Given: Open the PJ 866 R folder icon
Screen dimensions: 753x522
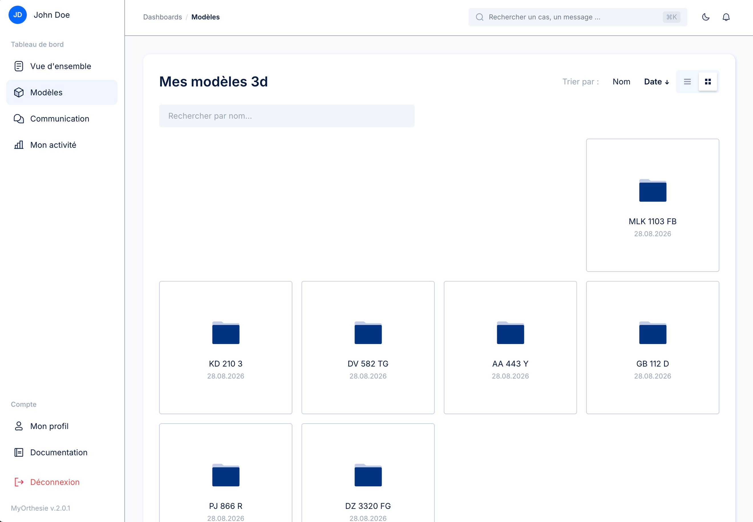Looking at the screenshot, I should [226, 475].
